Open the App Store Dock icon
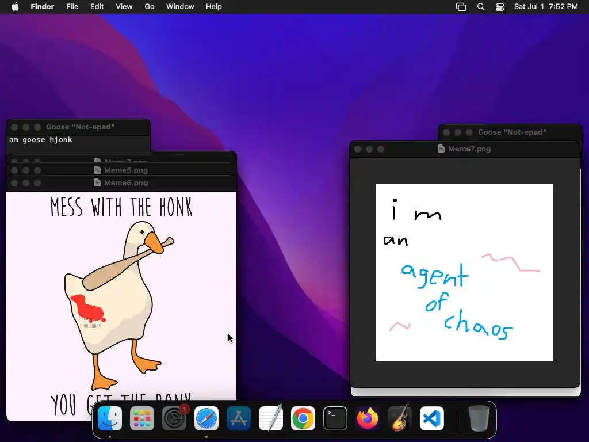This screenshot has width=589, height=442. (x=239, y=418)
